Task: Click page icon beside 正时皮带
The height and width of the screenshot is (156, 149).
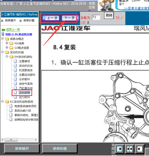Action: (15, 92)
